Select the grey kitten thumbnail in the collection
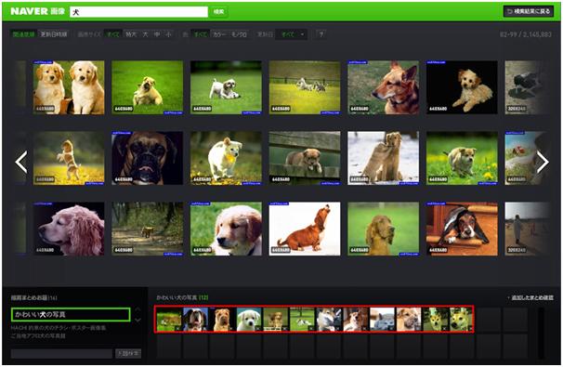The width and height of the screenshot is (563, 367). (382, 320)
